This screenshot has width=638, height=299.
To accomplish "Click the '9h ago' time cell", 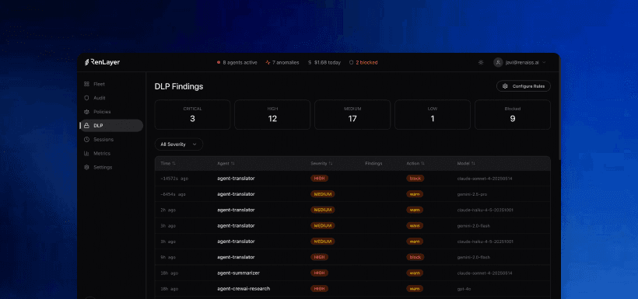I will point(168,257).
